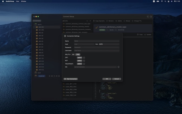
Task: Set SSL/TLS to NO
Action: pos(73,54)
